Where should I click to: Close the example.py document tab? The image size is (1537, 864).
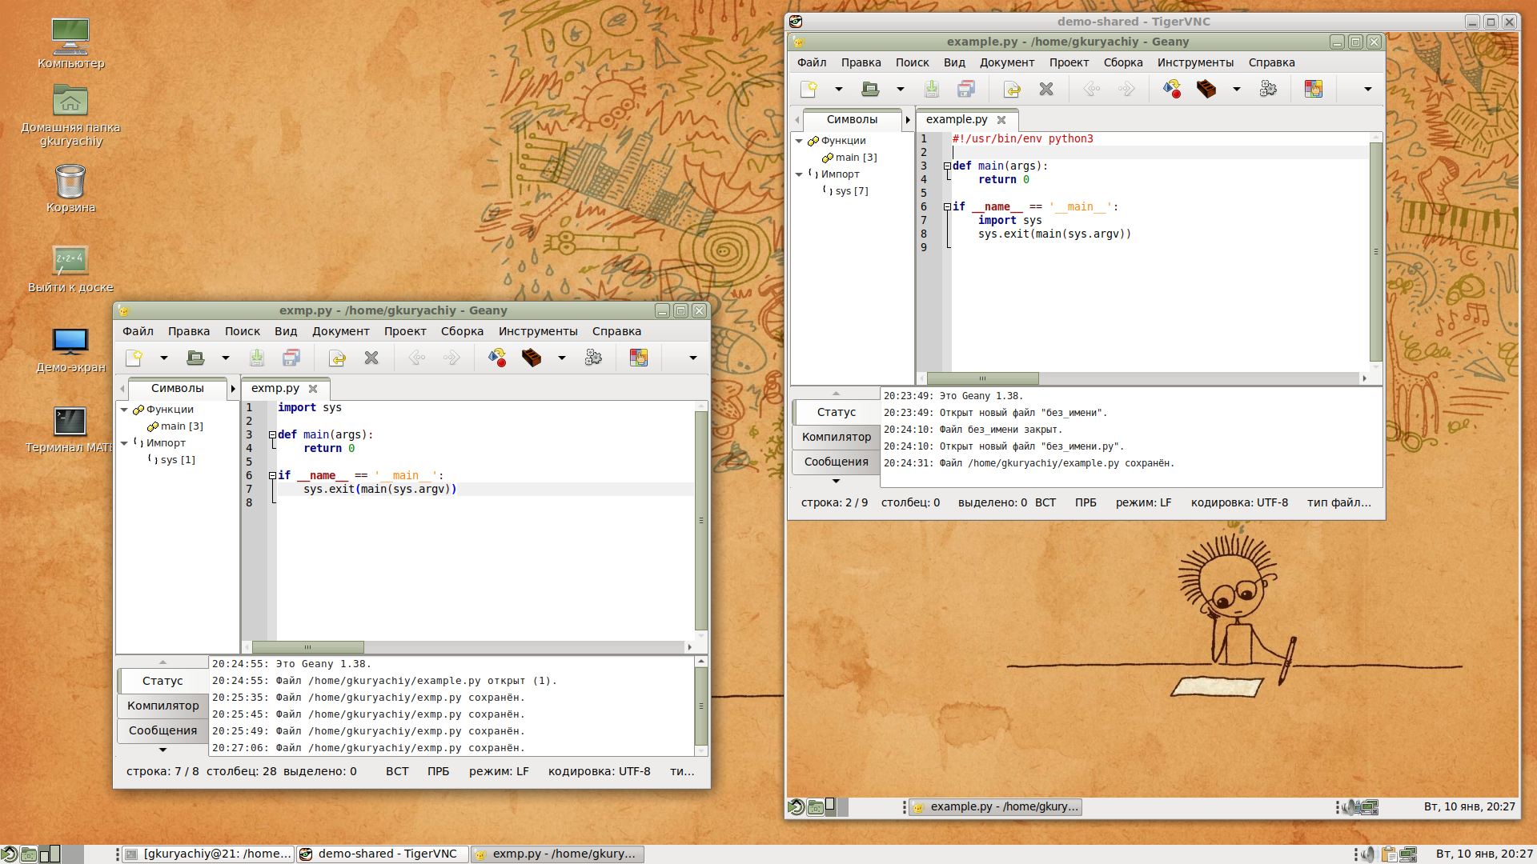(1001, 120)
